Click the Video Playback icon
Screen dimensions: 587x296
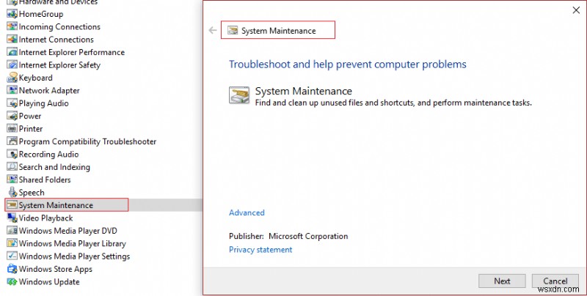[12, 218]
